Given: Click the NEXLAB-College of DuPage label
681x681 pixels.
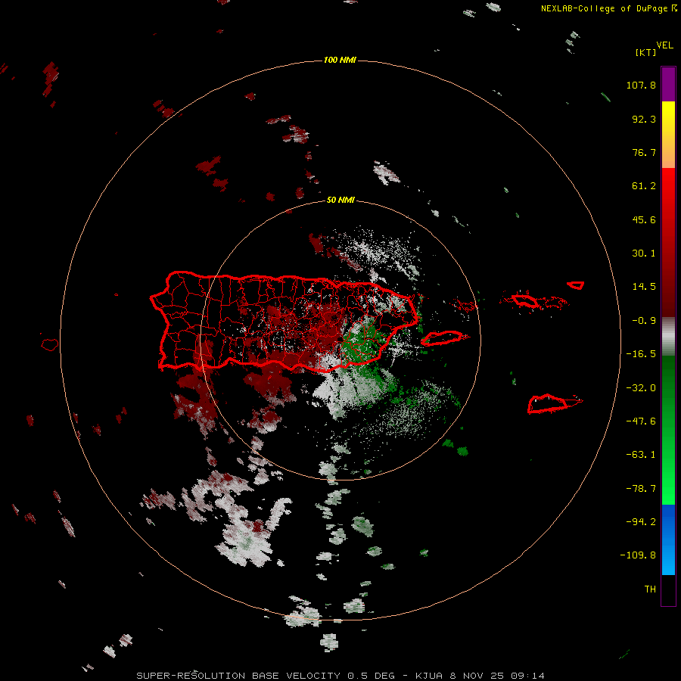Looking at the screenshot, I should coord(604,8).
